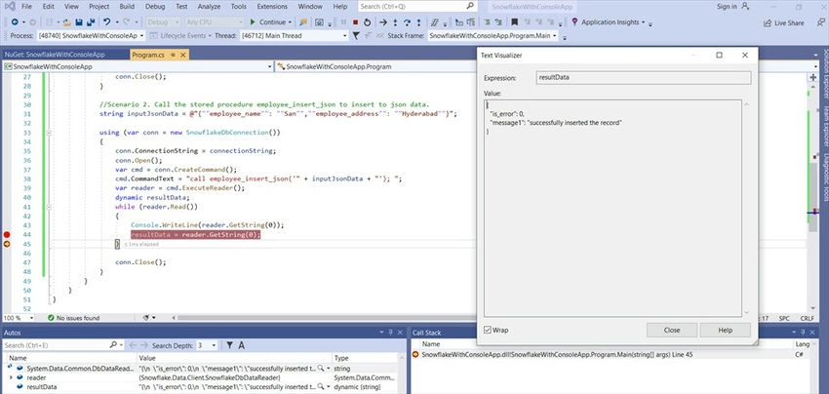Pin the Autos panel with pushpin icon
Image resolution: width=829 pixels, height=394 pixels.
(390, 333)
